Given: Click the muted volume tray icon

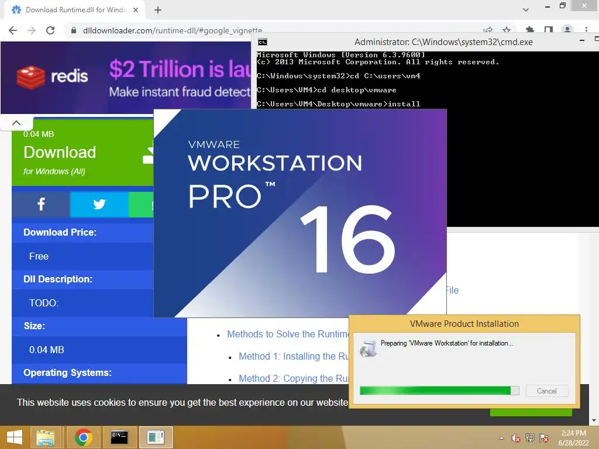Looking at the screenshot, I should click(516, 438).
